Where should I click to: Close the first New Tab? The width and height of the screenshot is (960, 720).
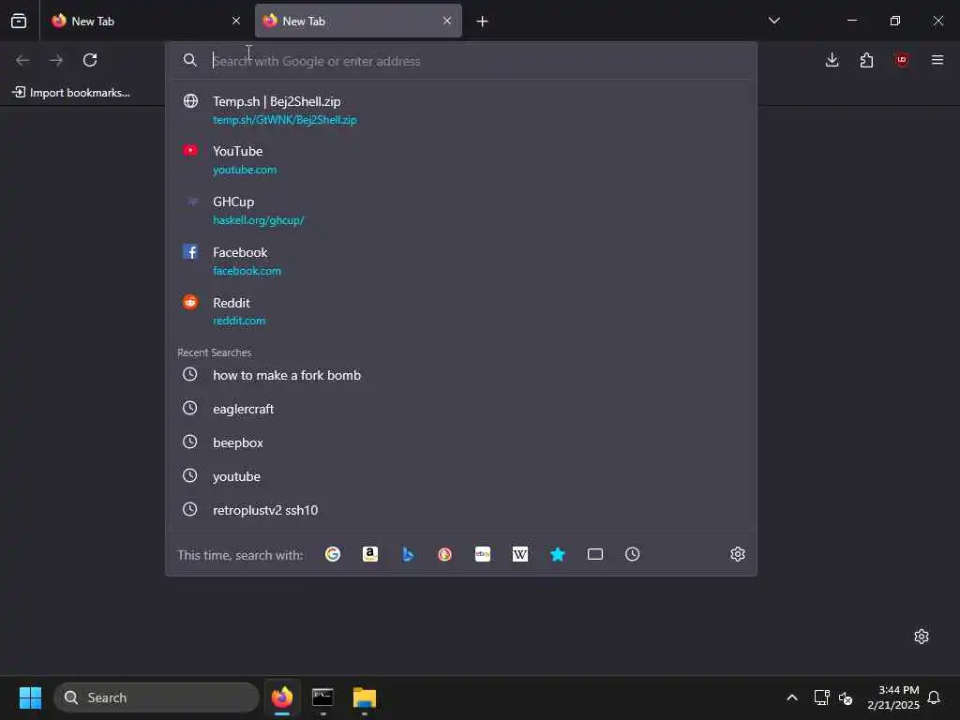236,21
